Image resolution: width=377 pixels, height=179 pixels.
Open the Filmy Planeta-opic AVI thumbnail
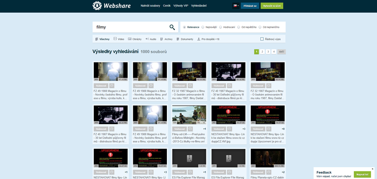point(268,158)
